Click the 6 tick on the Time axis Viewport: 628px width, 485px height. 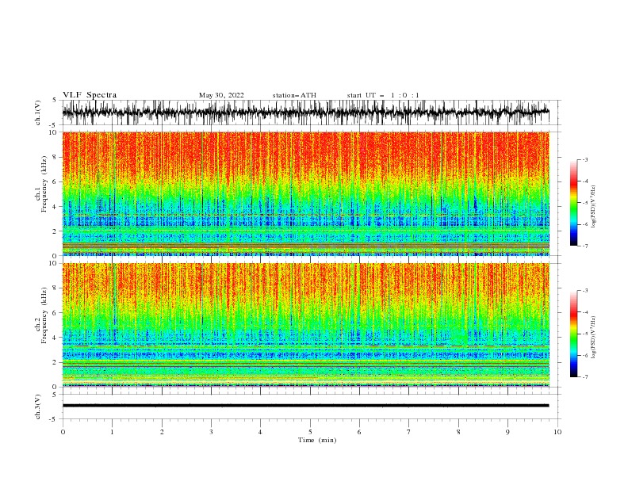pos(359,432)
